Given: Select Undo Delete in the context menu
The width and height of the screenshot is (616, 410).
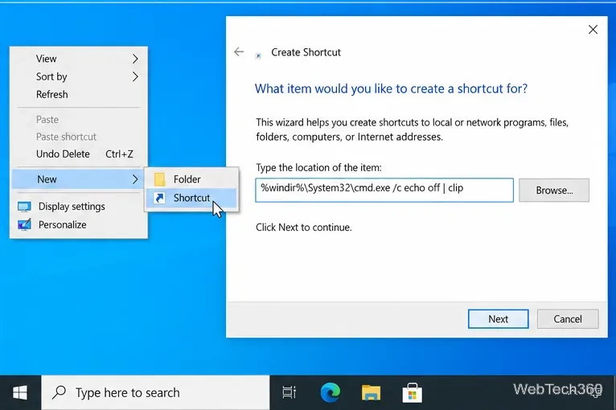Looking at the screenshot, I should click(79, 154).
